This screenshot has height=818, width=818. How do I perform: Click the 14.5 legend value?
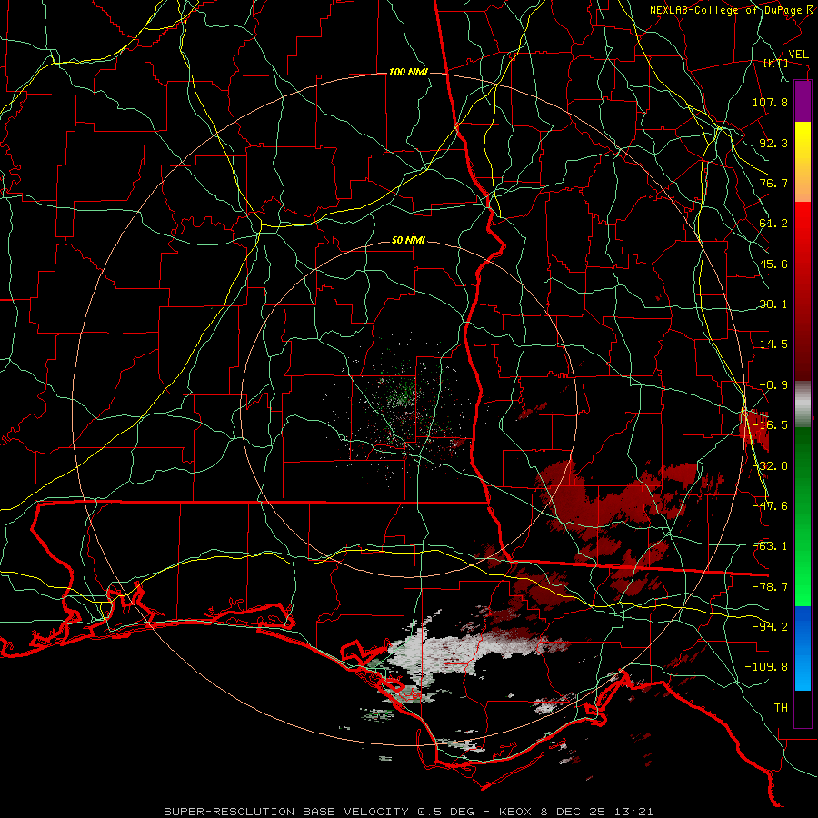pos(773,344)
